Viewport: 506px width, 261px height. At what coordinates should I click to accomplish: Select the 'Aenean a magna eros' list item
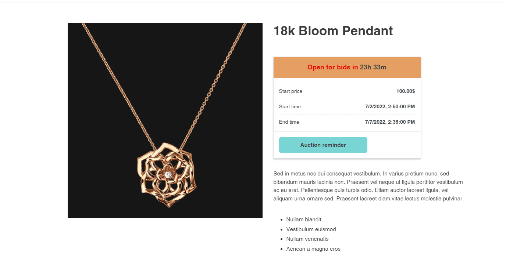point(313,249)
